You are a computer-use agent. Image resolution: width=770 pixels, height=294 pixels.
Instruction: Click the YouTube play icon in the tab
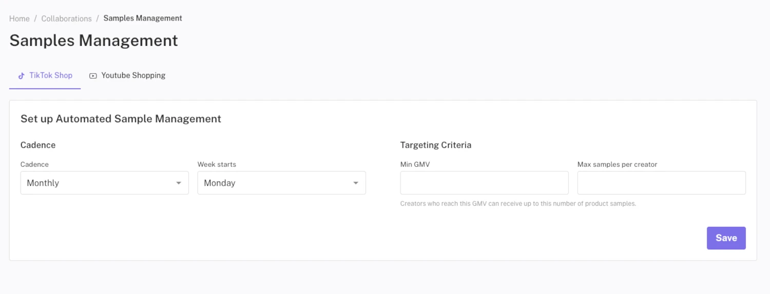[93, 76]
